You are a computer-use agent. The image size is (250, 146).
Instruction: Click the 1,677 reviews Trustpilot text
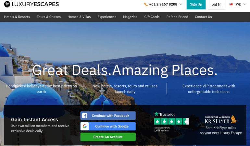[x=161, y=130]
